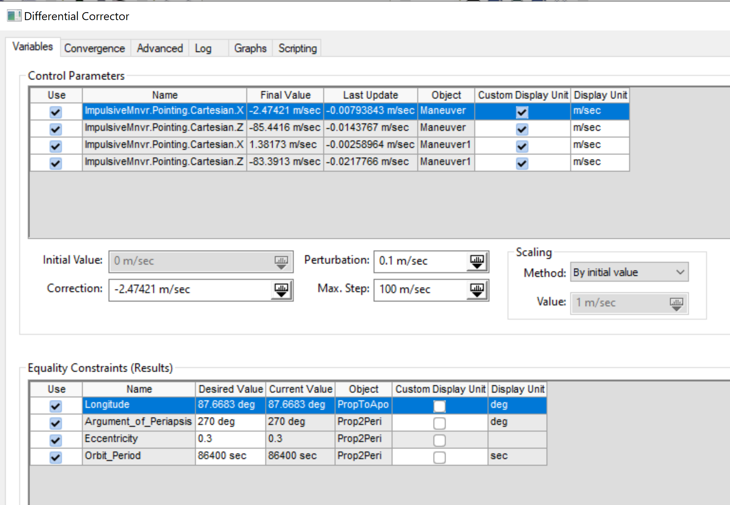Toggle Use for Maneuver1 Cartesian.X parameter
The image size is (730, 505).
click(x=55, y=146)
